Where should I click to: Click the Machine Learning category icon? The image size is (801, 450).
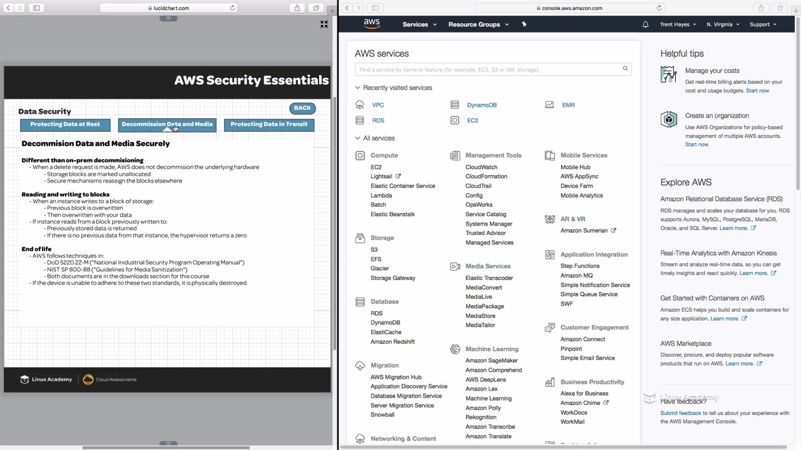coord(455,349)
